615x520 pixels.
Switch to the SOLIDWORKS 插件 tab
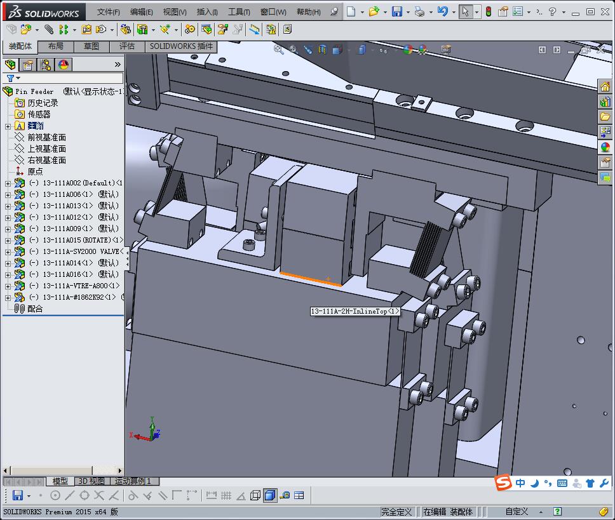181,46
